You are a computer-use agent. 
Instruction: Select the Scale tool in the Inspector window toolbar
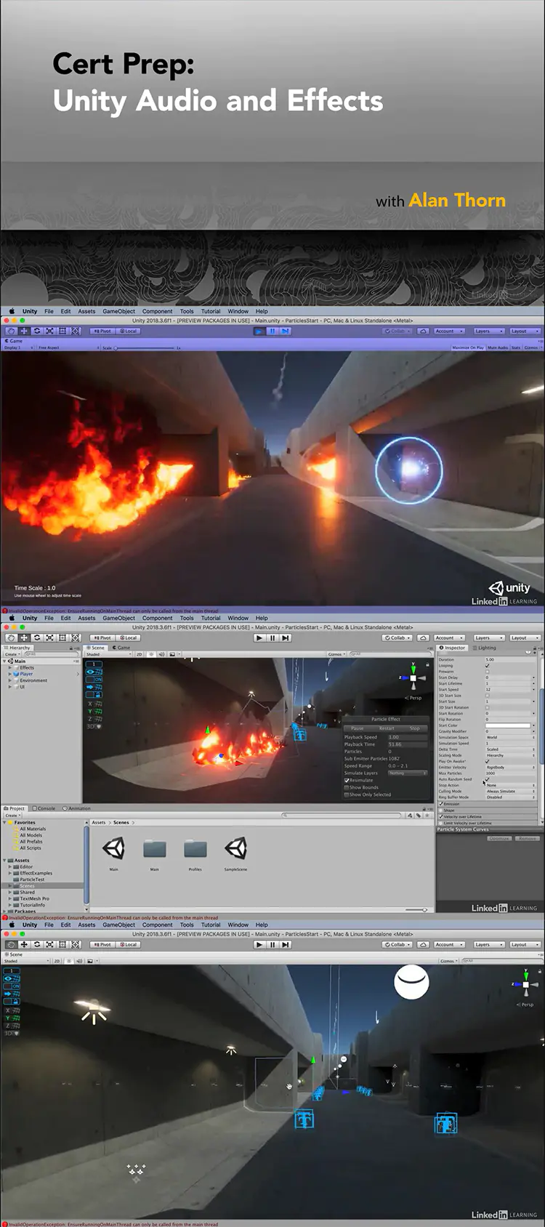pos(50,637)
